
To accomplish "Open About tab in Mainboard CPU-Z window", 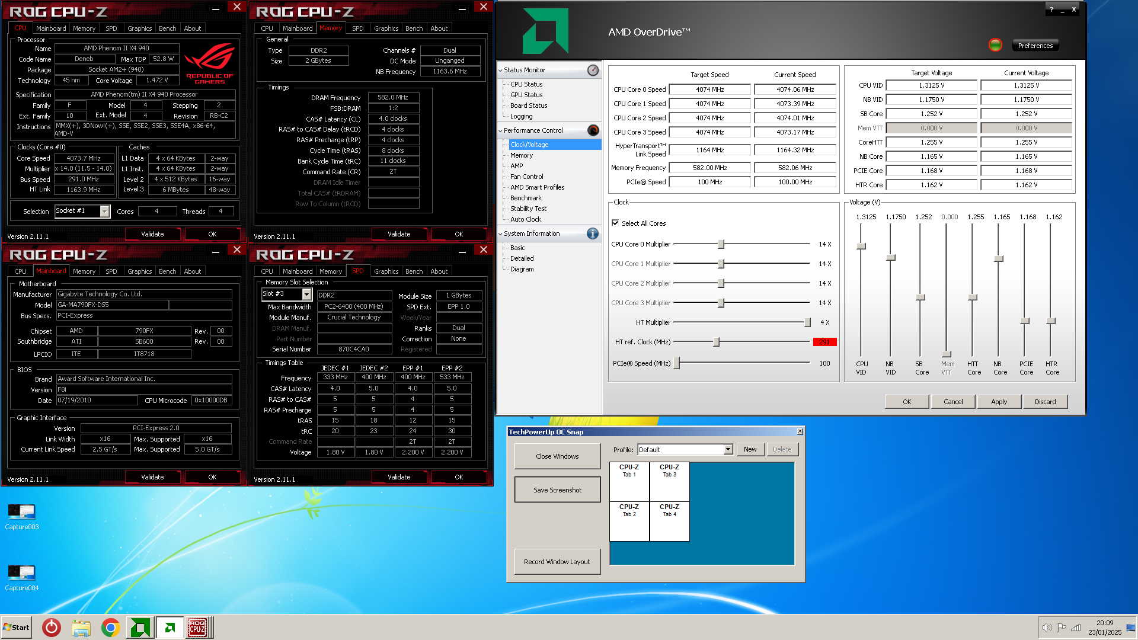I will point(192,271).
